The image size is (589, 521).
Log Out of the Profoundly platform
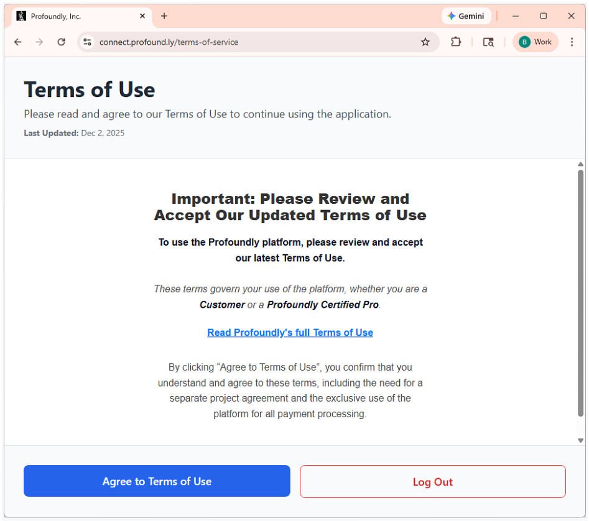coord(432,481)
